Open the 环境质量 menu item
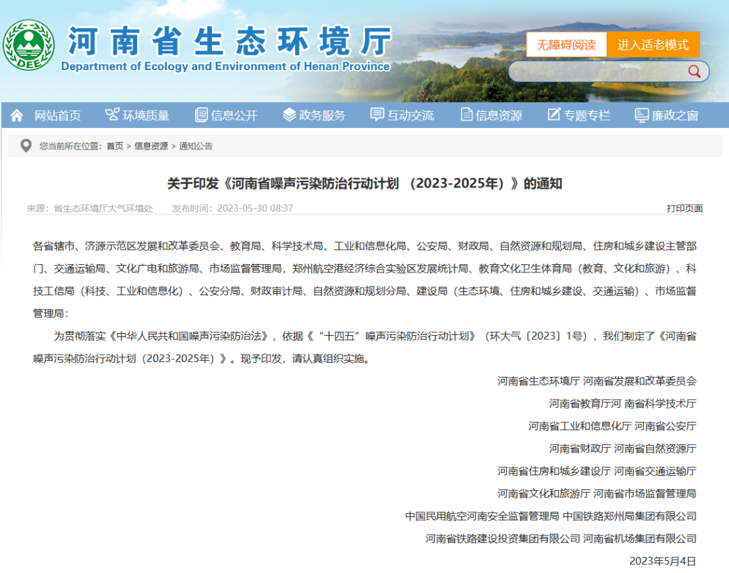 point(146,115)
